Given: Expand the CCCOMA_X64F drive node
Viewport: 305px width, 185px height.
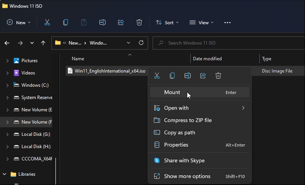Looking at the screenshot, I should (x=7, y=159).
